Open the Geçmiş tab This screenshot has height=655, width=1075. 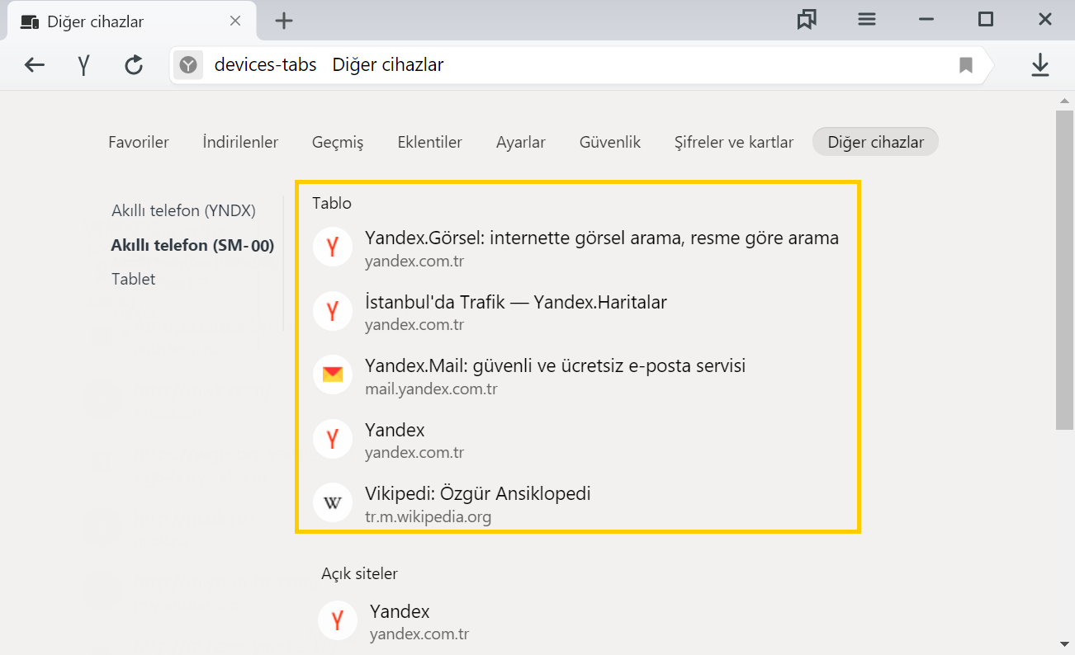pos(338,142)
